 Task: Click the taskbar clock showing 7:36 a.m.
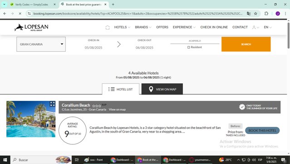(271, 160)
